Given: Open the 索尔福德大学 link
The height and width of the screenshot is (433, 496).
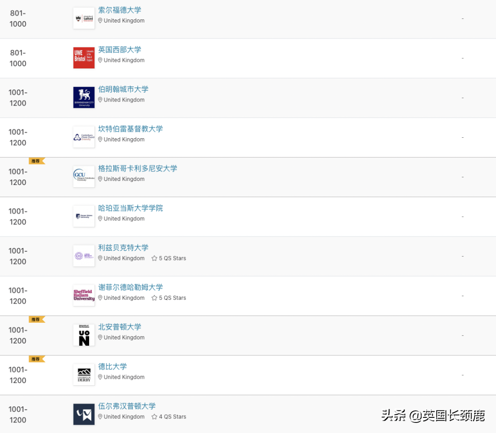Looking at the screenshot, I should click(119, 10).
